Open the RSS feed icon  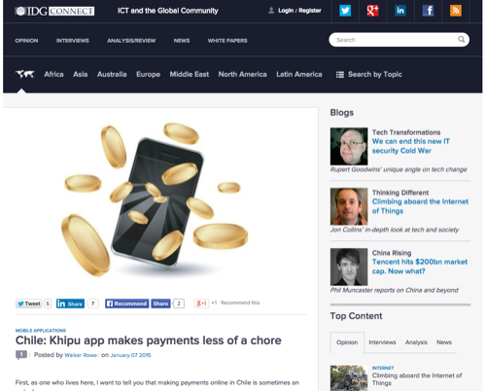tap(456, 11)
